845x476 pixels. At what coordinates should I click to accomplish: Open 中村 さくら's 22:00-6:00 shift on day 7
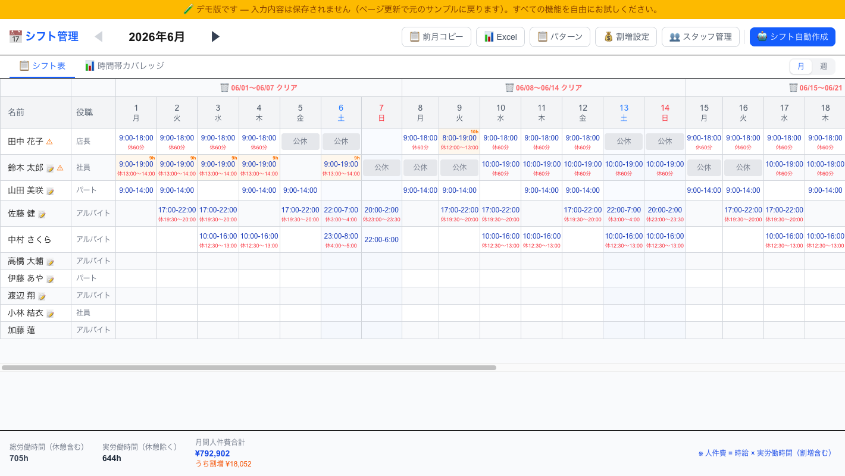[x=381, y=240]
